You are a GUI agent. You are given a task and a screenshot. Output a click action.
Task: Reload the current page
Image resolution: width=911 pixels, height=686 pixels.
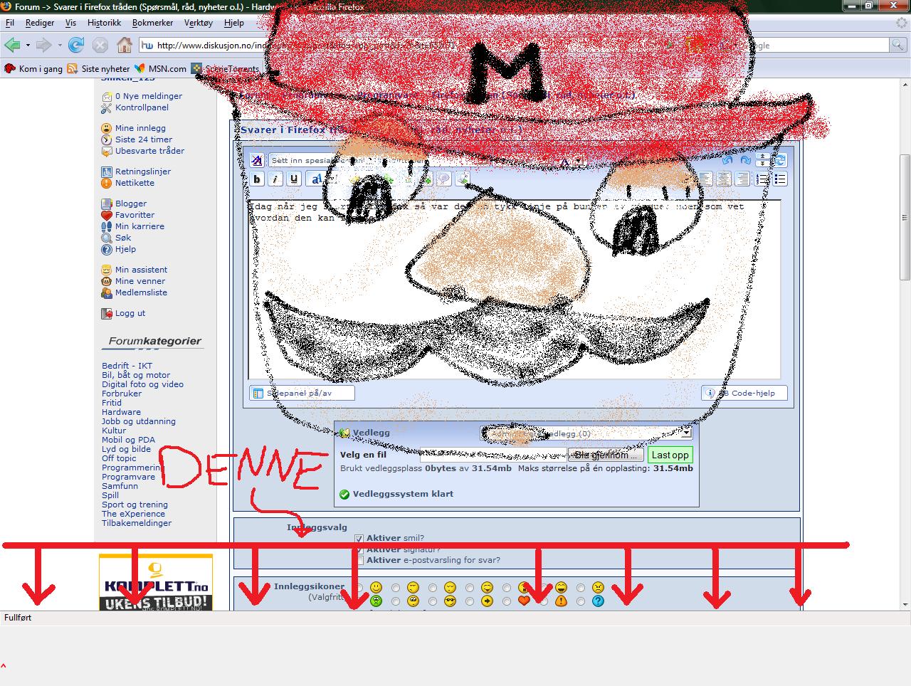point(76,46)
